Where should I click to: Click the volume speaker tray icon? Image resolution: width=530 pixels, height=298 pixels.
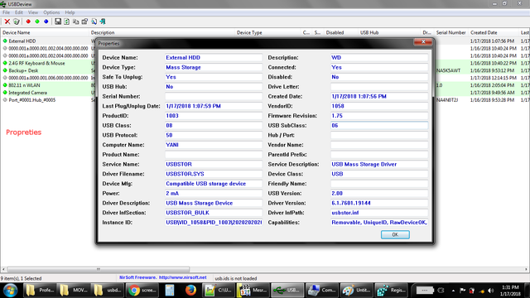(x=491, y=291)
